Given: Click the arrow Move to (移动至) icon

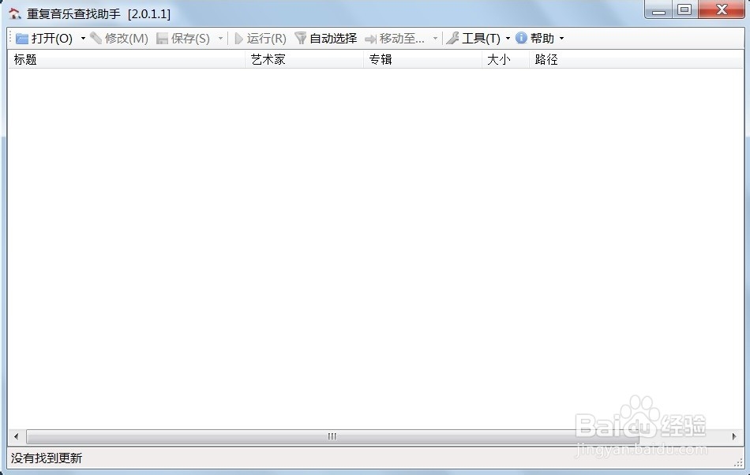Looking at the screenshot, I should [x=370, y=39].
